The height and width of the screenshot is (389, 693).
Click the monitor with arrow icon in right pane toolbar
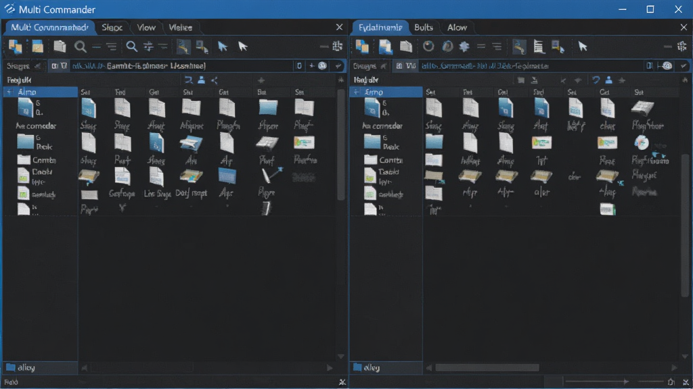pos(558,47)
